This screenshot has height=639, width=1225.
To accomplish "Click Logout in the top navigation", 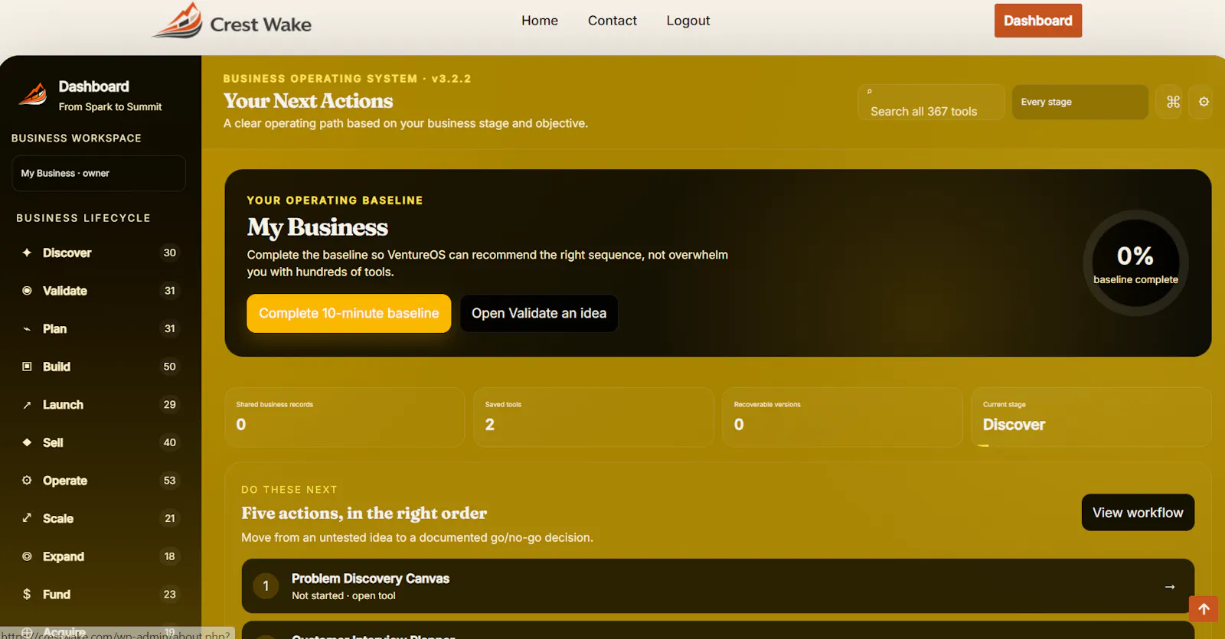I will tap(688, 21).
